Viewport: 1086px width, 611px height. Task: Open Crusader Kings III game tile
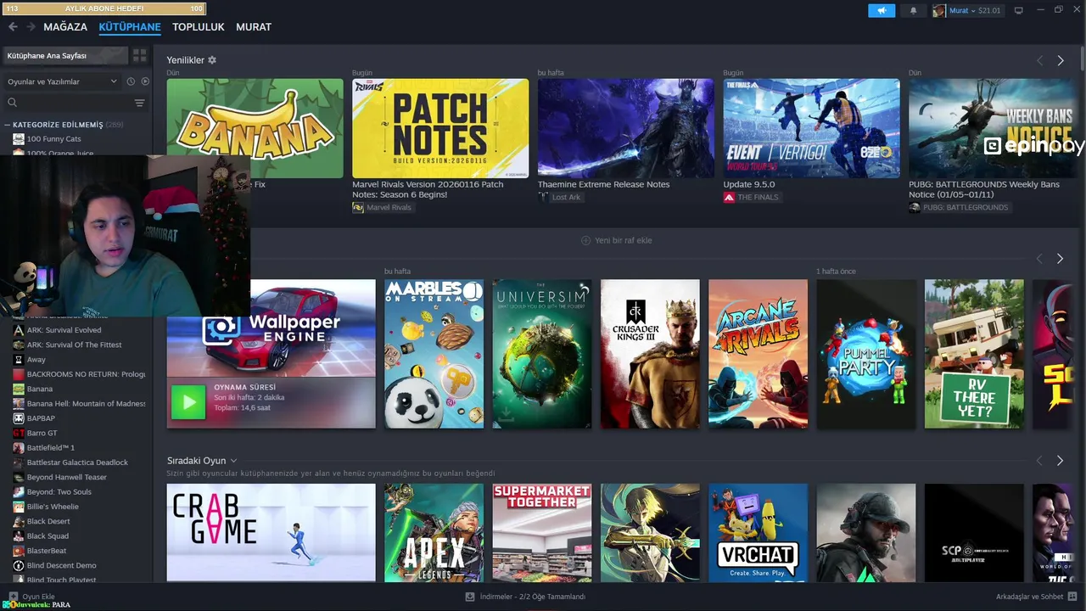(650, 354)
